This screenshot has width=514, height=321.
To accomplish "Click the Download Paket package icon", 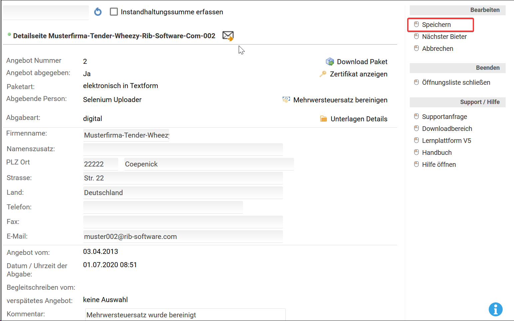I will pos(330,61).
